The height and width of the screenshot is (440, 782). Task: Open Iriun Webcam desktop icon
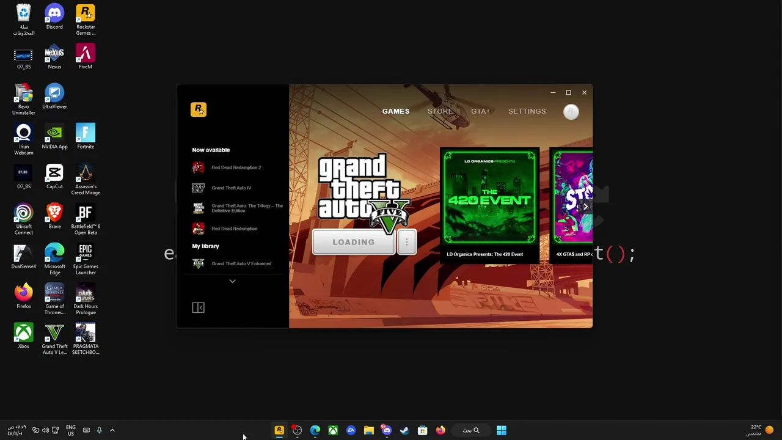tap(23, 139)
